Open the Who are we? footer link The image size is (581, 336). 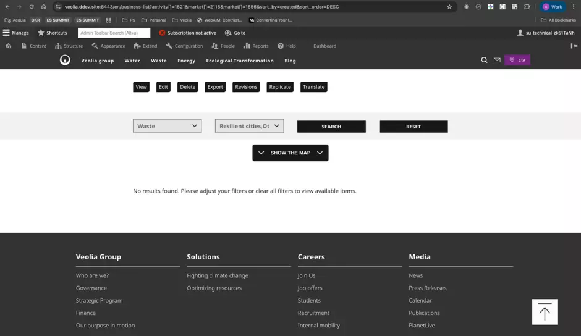92,275
